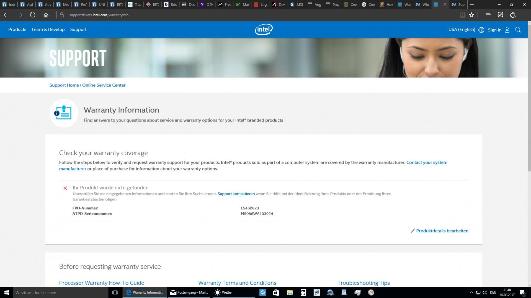Open Action Center notifications
Viewport: 531px width, 298px height.
click(522, 292)
